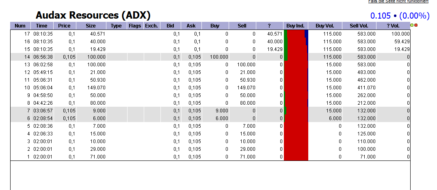The height and width of the screenshot is (190, 437).
Task: Click Size value 71.000 in row 1
Action: coord(98,157)
